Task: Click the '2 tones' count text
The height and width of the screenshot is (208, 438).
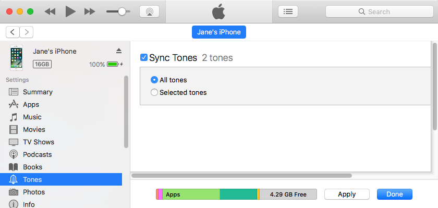Action: pos(217,58)
